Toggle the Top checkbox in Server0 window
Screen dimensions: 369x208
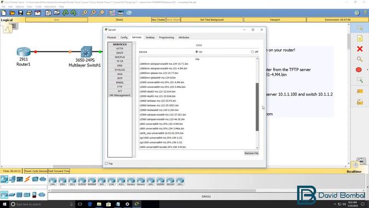click(x=106, y=164)
